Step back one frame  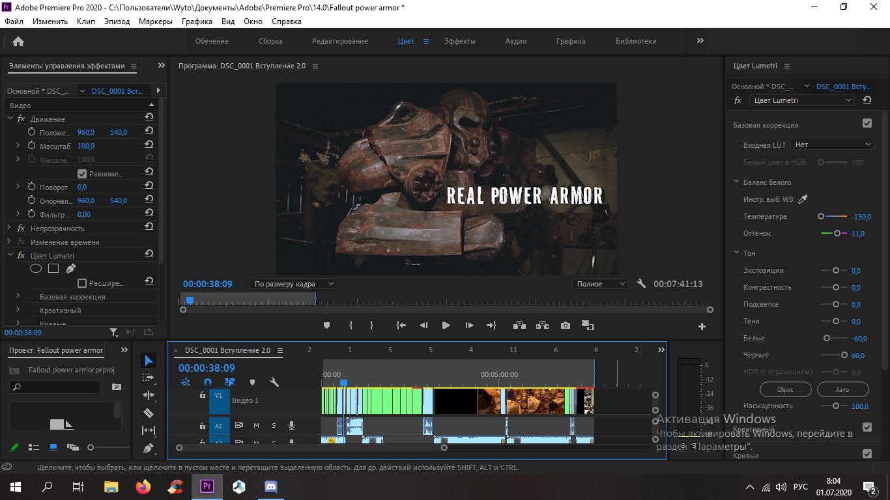pyautogui.click(x=423, y=326)
